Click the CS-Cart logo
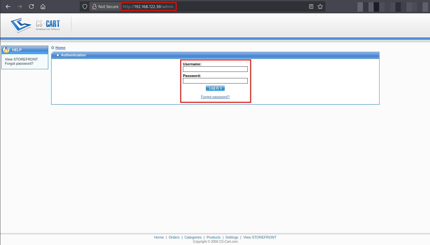 pos(35,25)
